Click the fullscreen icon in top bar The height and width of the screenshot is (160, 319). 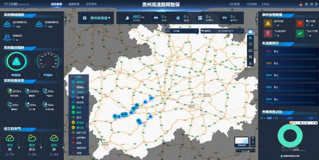pos(311,4)
